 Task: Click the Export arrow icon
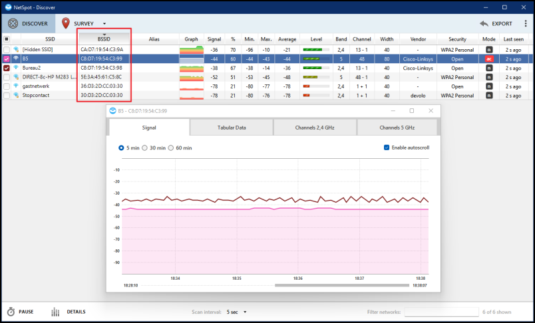click(484, 23)
